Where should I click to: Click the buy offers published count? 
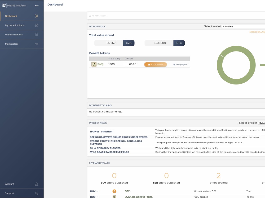point(114,176)
